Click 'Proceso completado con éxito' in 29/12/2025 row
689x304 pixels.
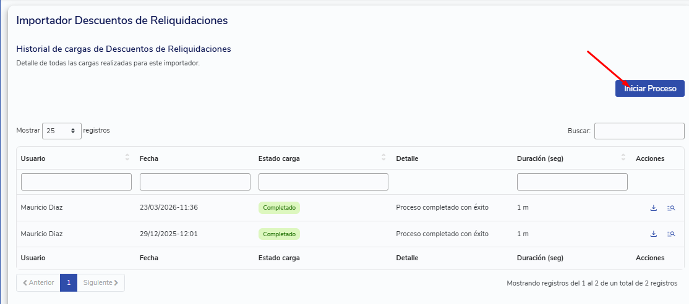(x=442, y=234)
